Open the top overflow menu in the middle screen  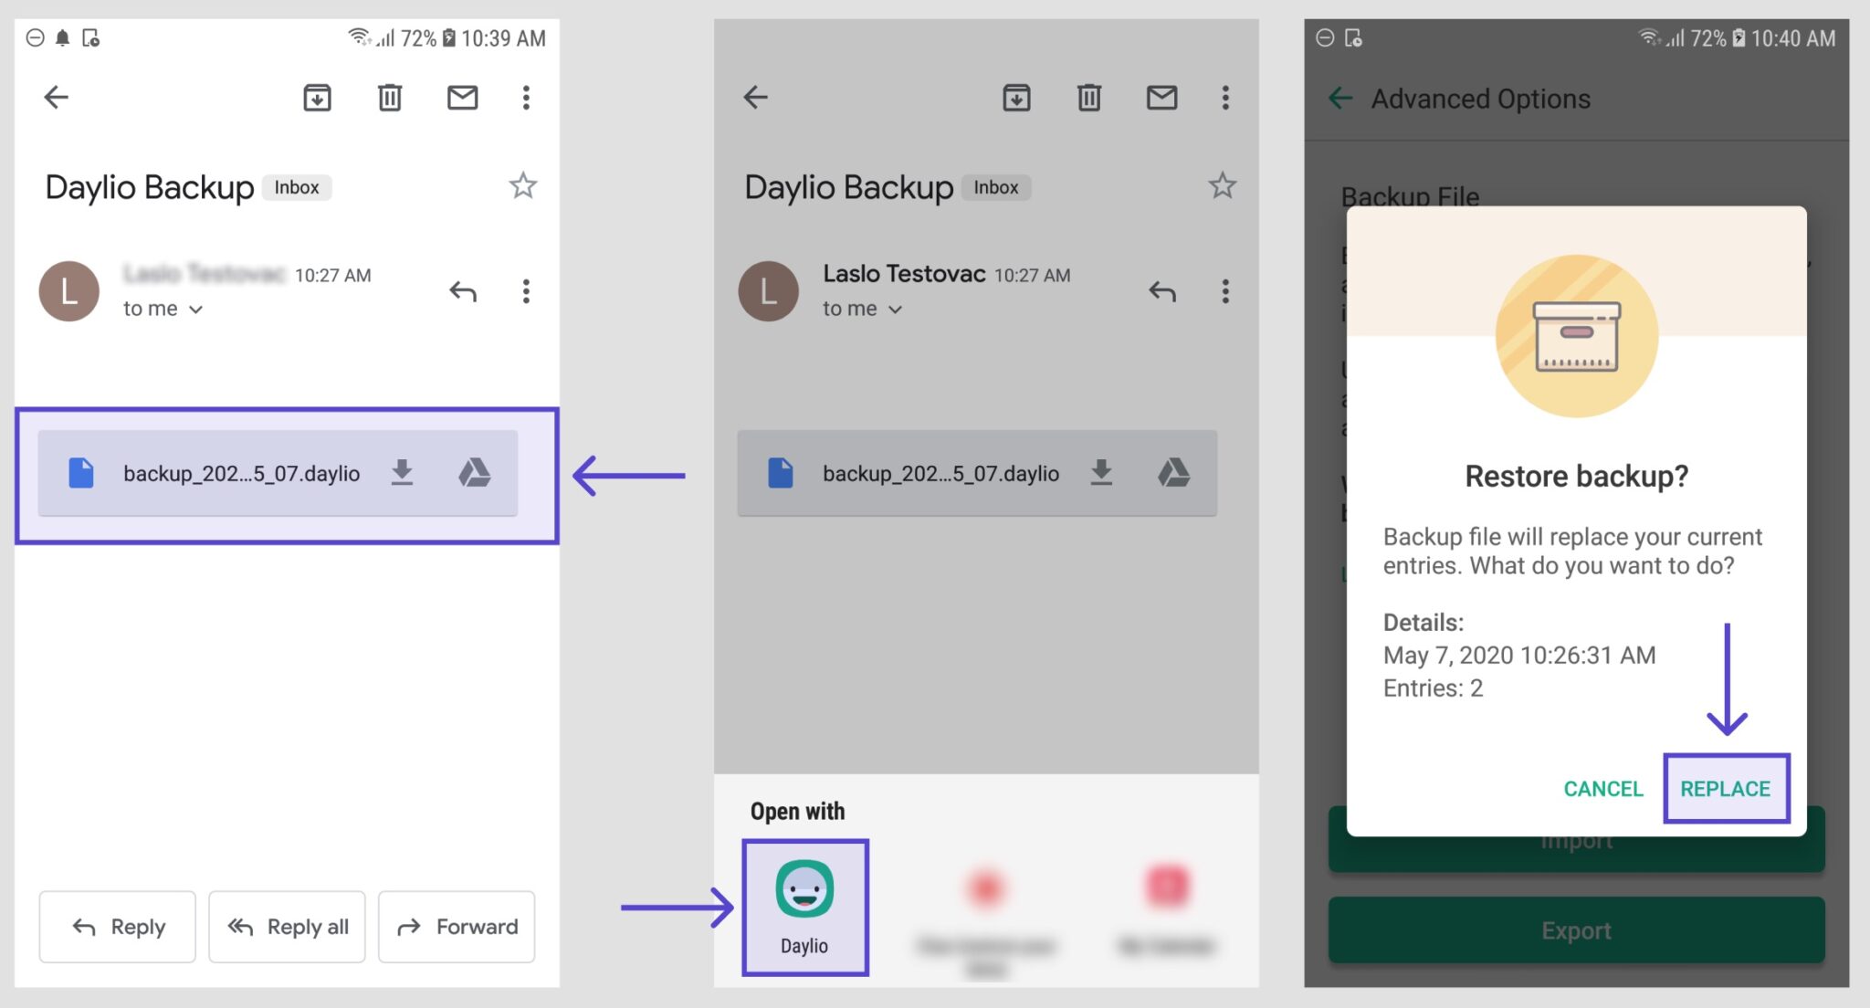click(x=1225, y=97)
